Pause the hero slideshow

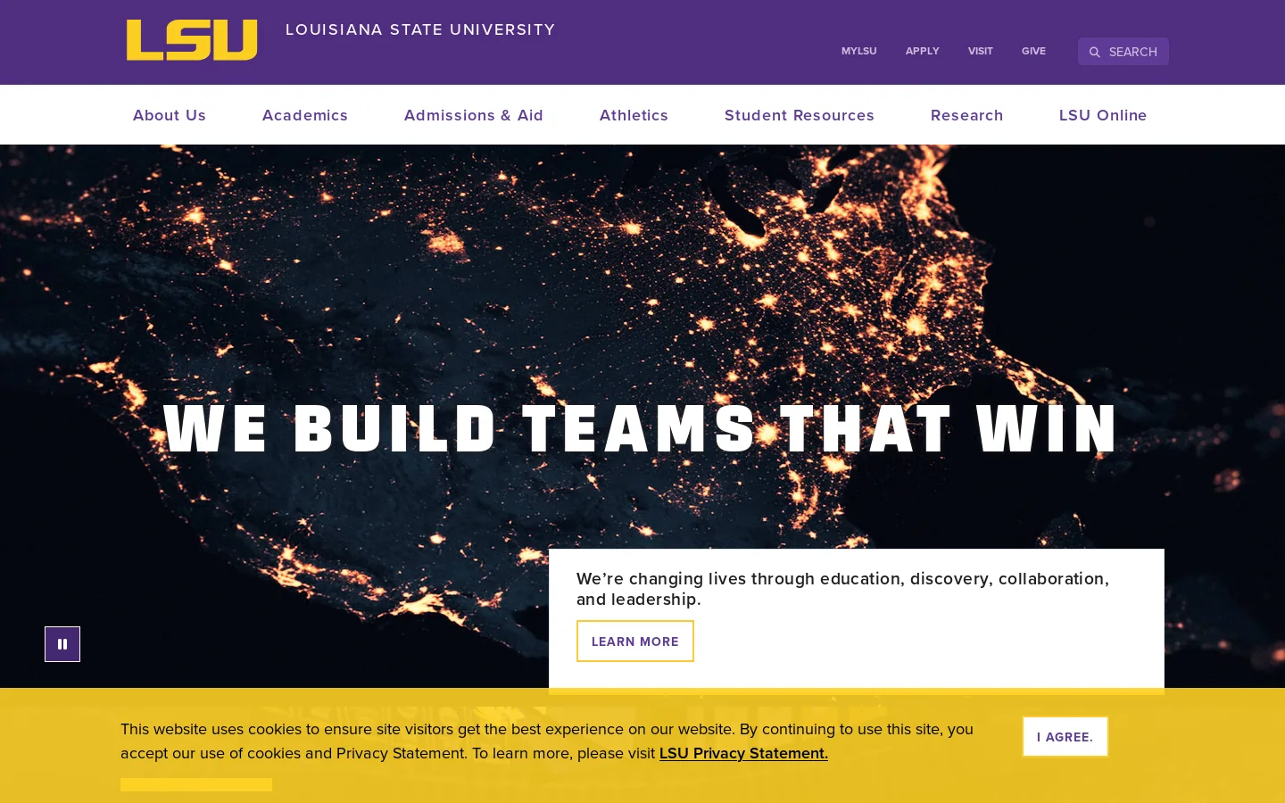click(62, 644)
